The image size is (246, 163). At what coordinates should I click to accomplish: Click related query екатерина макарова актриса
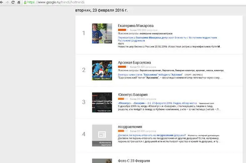point(156,34)
